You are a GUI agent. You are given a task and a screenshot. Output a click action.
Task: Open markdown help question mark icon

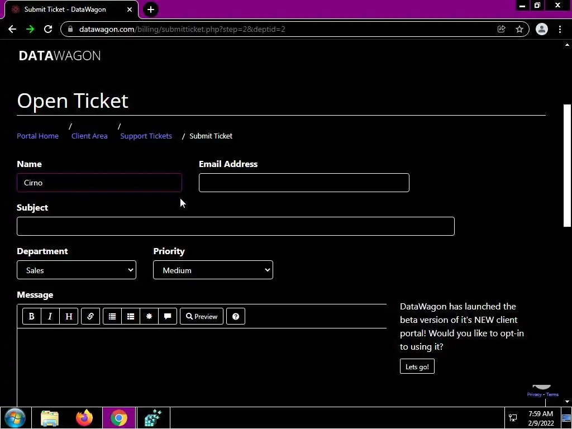pos(236,316)
